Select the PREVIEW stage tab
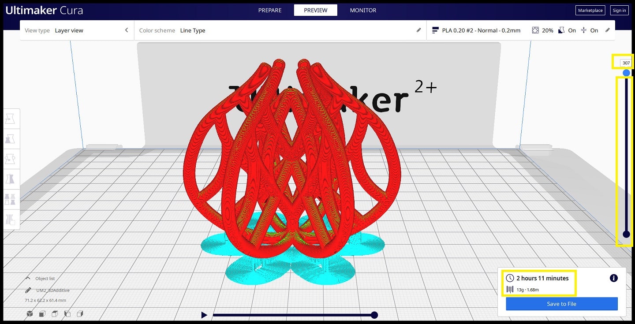 pyautogui.click(x=316, y=10)
